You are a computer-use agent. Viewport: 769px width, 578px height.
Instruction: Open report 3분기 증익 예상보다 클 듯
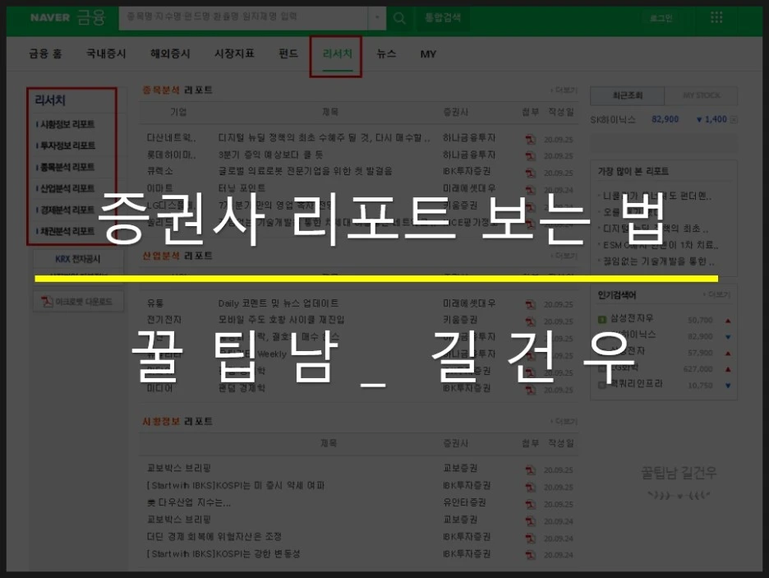pos(270,155)
